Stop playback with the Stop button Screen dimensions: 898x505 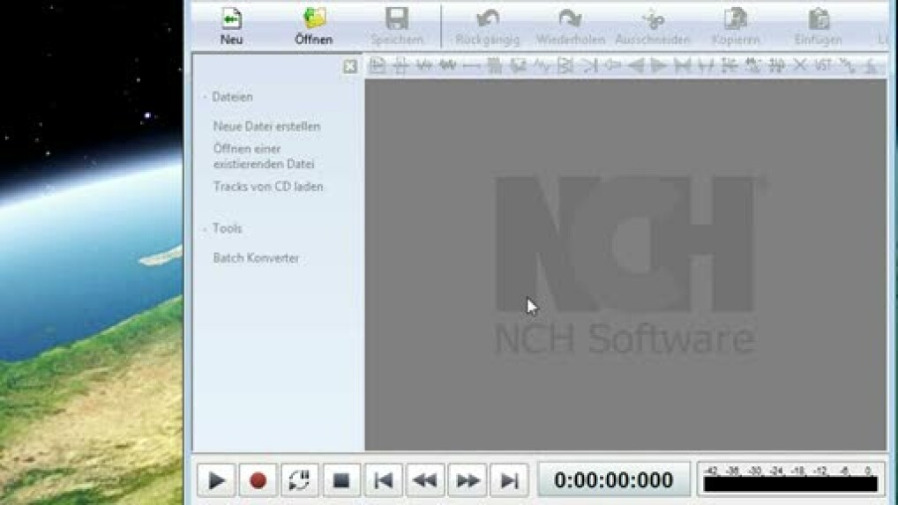click(341, 480)
